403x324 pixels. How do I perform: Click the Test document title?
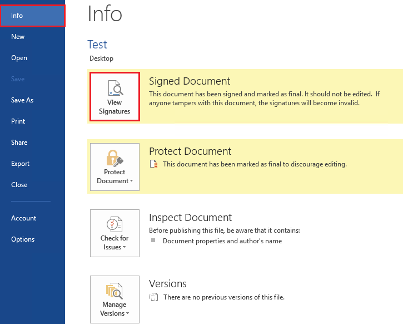point(97,45)
